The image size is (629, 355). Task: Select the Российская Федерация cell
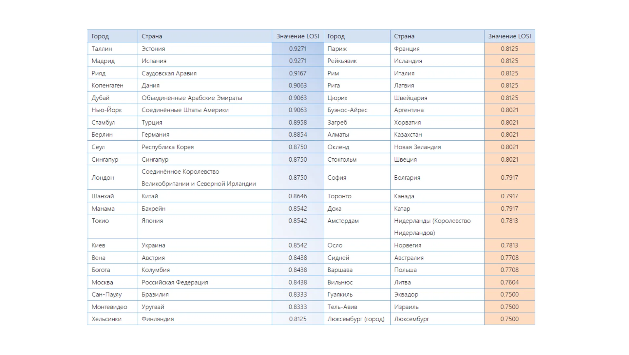pos(205,282)
